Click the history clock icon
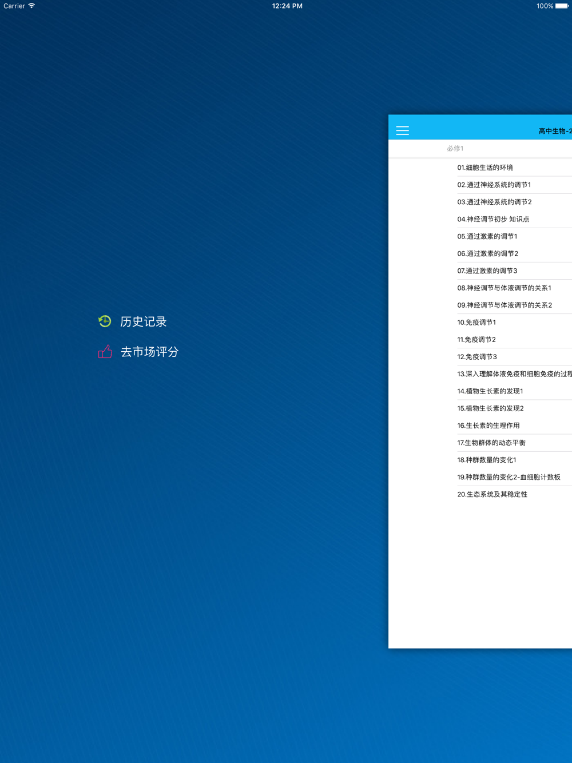Viewport: 572px width, 763px height. [105, 321]
